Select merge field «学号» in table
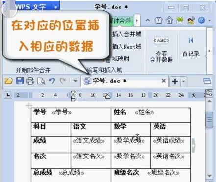Viewport: 216px width, 182px height. (x=62, y=112)
